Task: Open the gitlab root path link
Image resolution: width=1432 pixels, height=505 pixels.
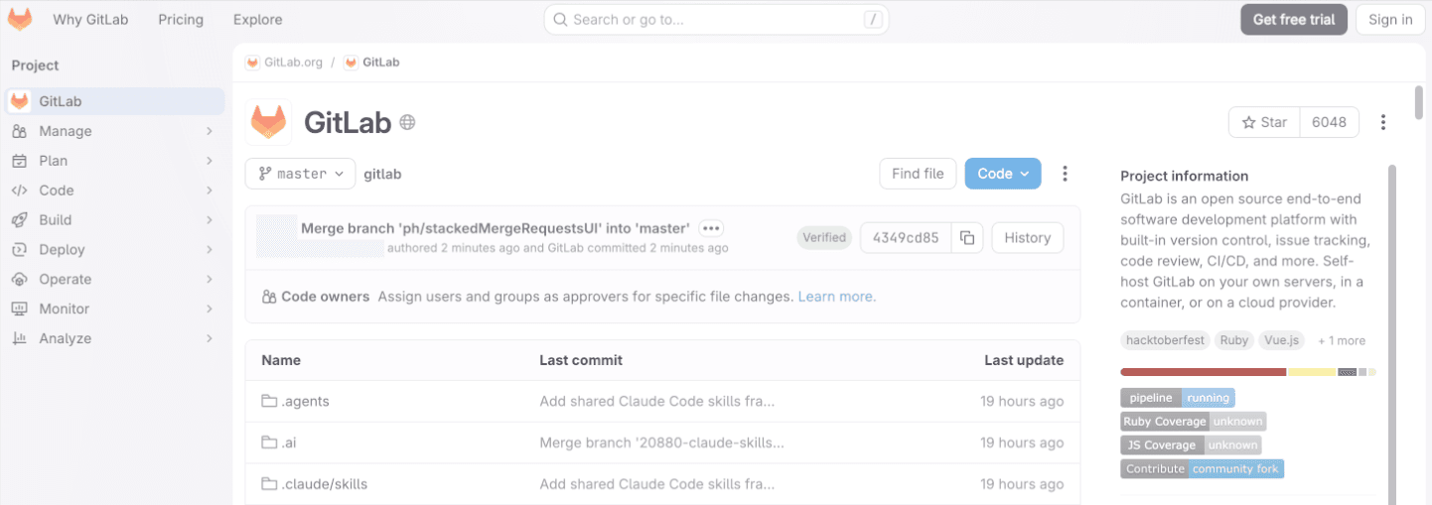Action: tap(382, 174)
